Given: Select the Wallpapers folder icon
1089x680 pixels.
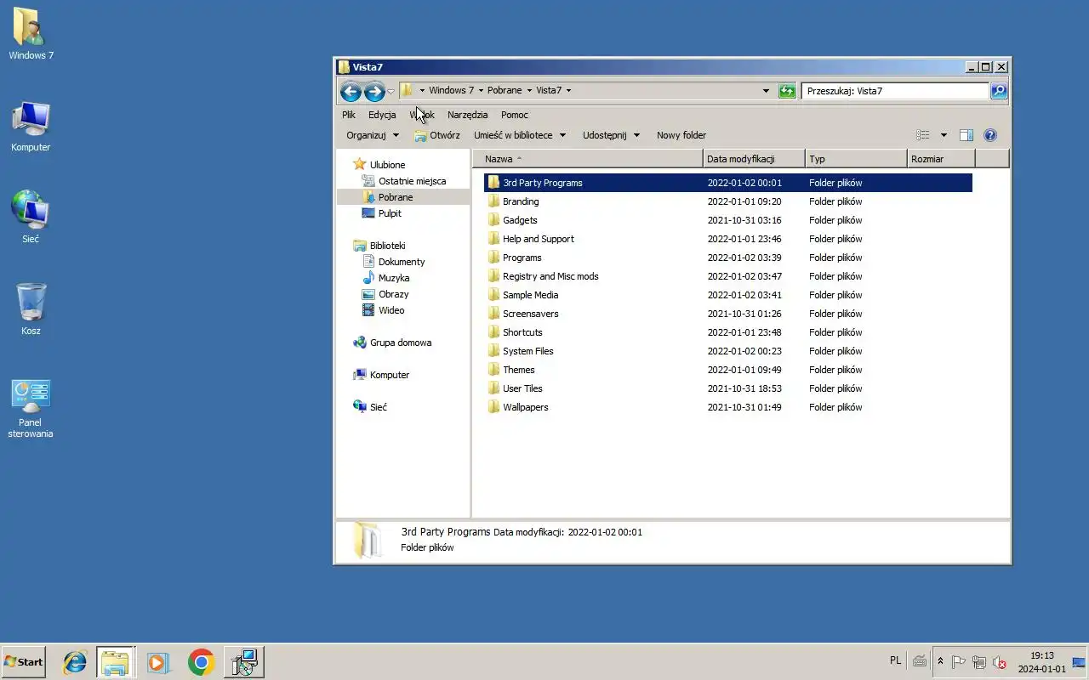Looking at the screenshot, I should (x=493, y=407).
